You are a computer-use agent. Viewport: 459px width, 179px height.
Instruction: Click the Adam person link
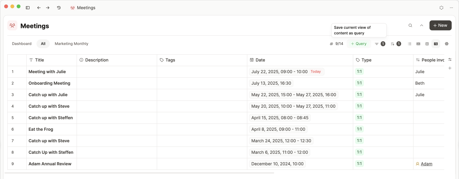tap(426, 164)
